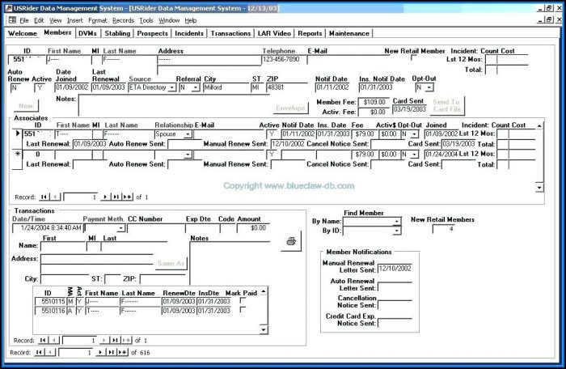Go to next record in main navigator of 616
Screen dimensions: 566x369
pos(100,352)
